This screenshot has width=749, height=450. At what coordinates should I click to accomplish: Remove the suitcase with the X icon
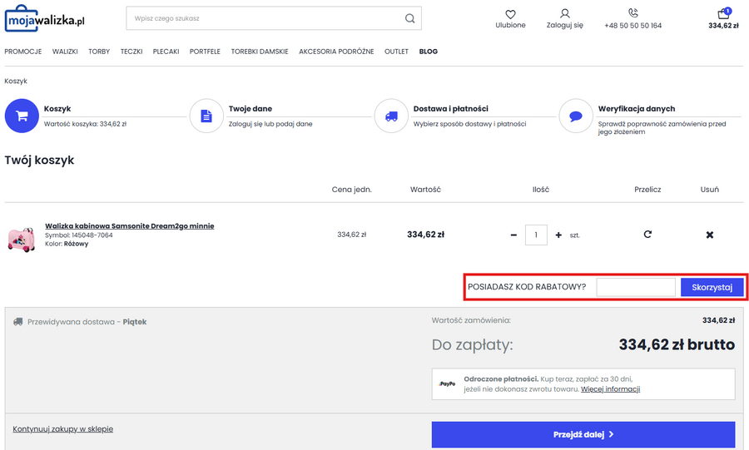710,235
